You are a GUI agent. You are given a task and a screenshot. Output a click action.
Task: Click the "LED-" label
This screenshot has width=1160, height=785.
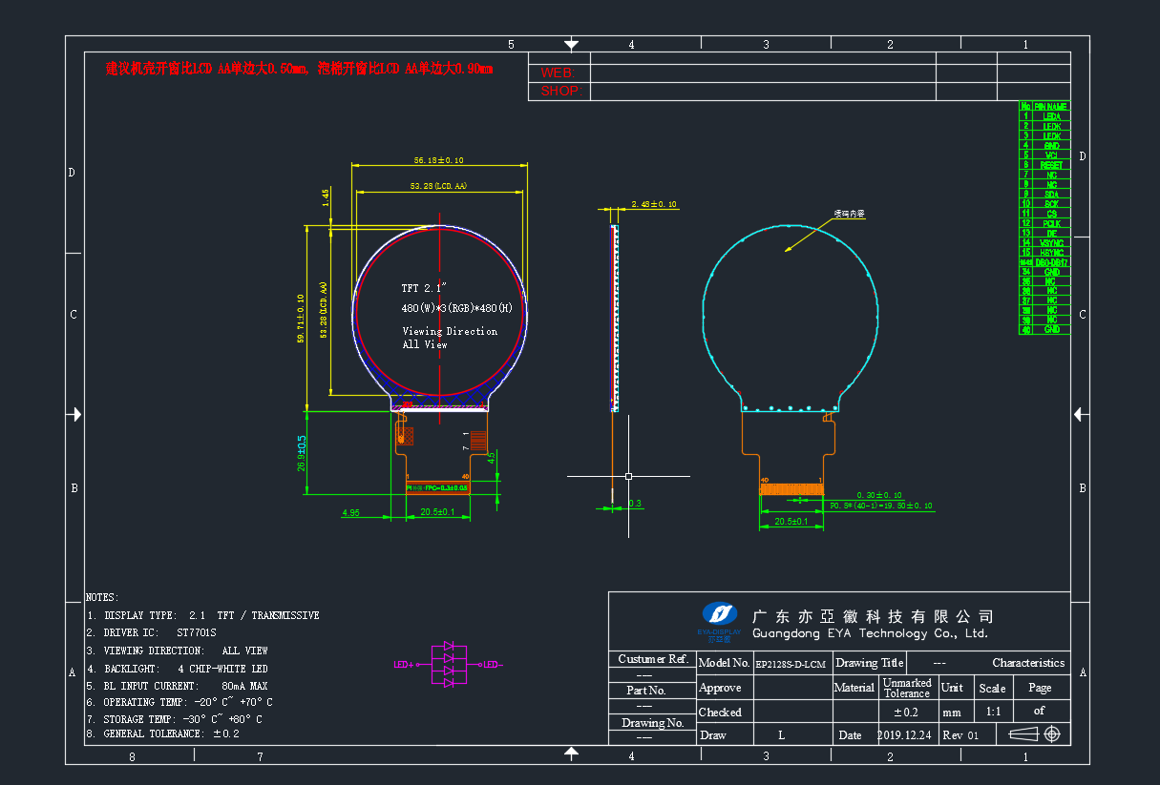coord(493,665)
